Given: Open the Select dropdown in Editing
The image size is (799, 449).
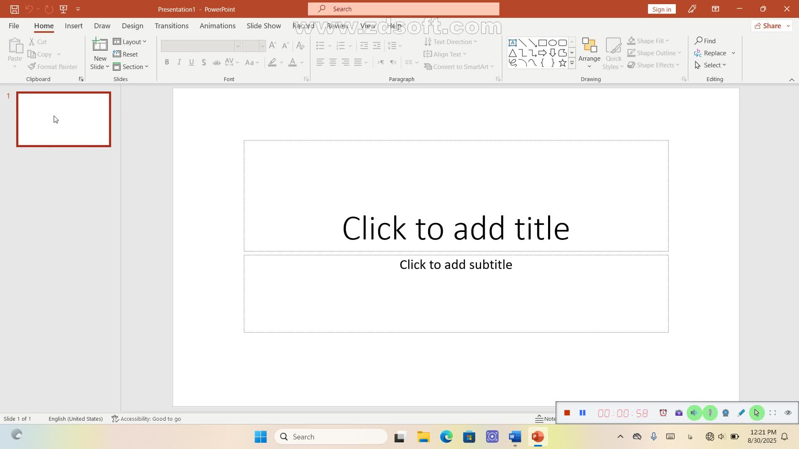Looking at the screenshot, I should pyautogui.click(x=710, y=65).
